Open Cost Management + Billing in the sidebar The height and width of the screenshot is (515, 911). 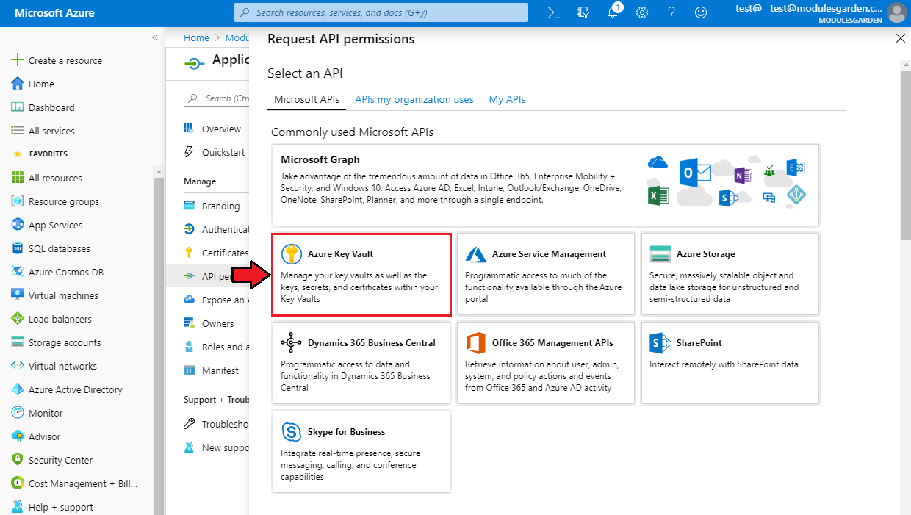click(x=73, y=483)
